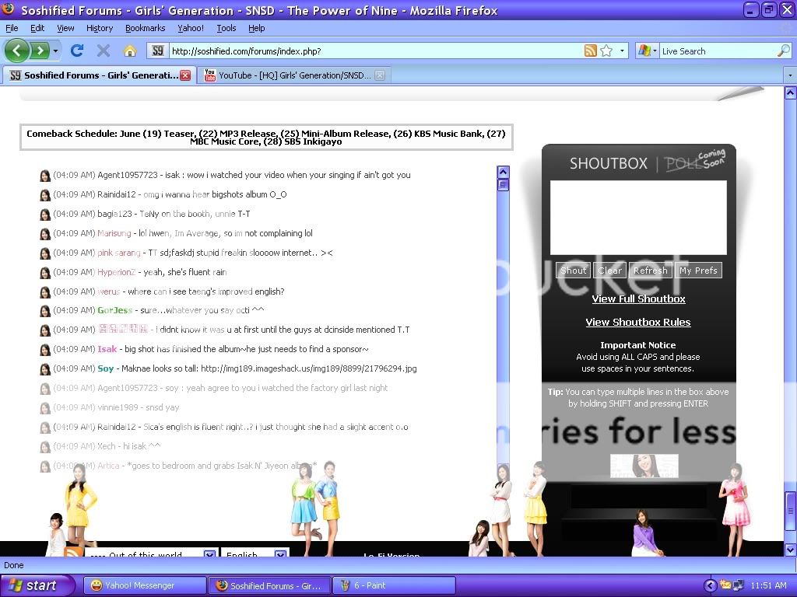Click the Live Search magnifier icon

pyautogui.click(x=783, y=51)
